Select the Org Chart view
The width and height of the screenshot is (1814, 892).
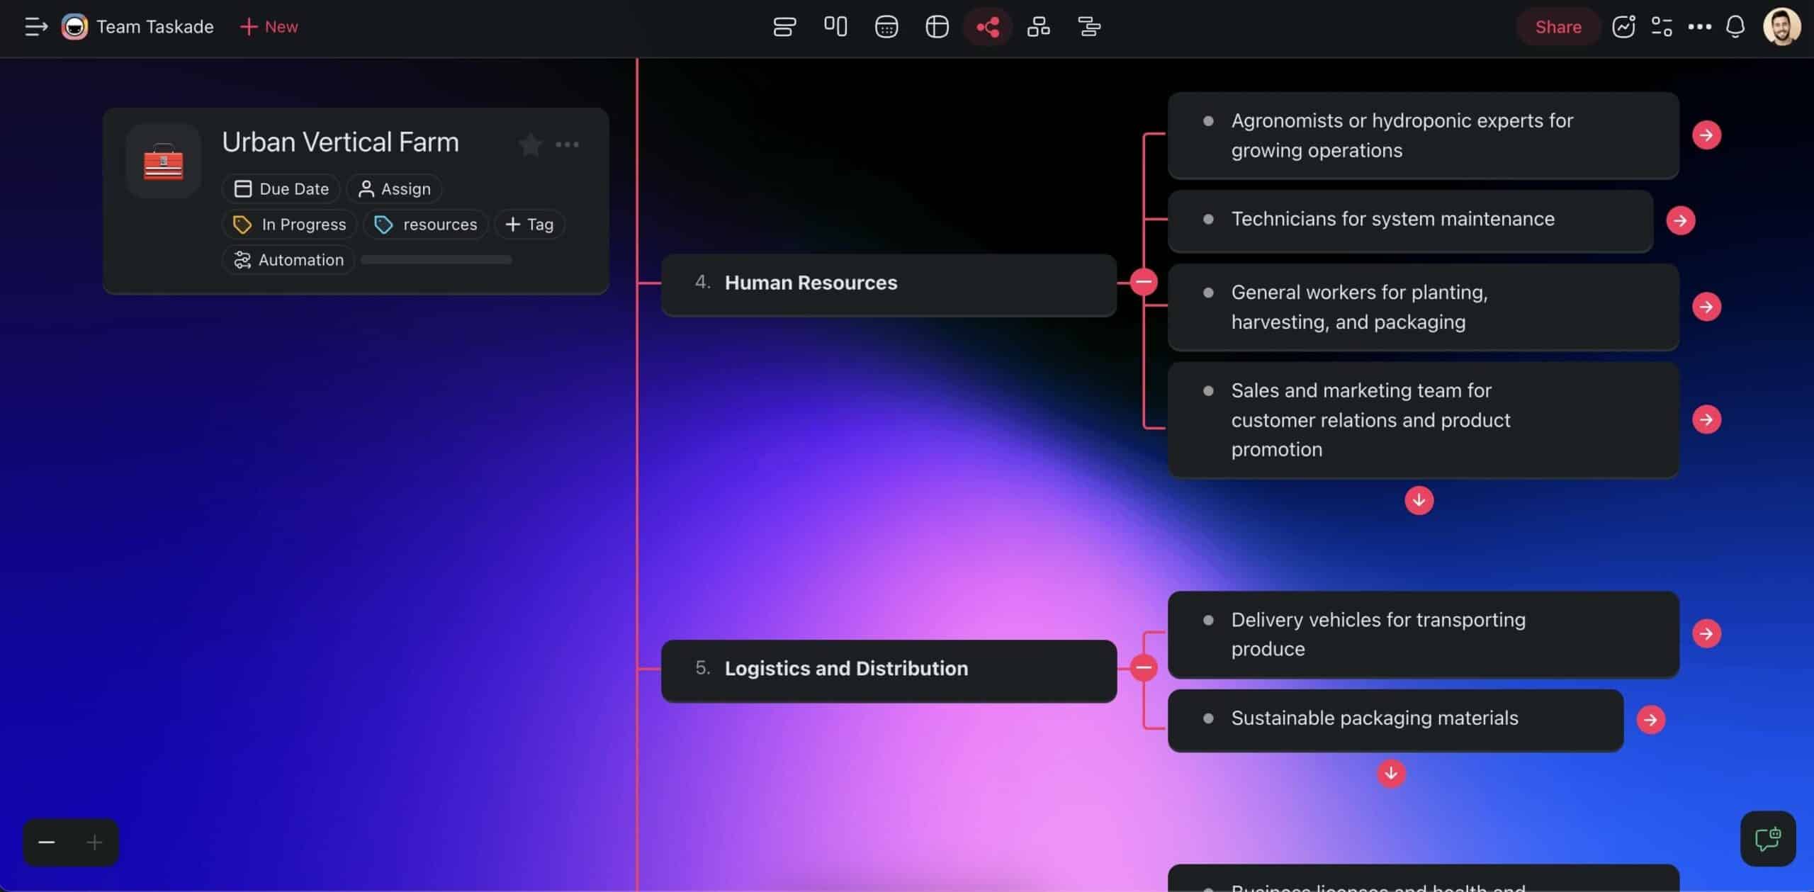(1038, 27)
